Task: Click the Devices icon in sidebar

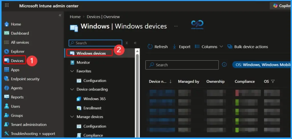Action: click(x=7, y=61)
